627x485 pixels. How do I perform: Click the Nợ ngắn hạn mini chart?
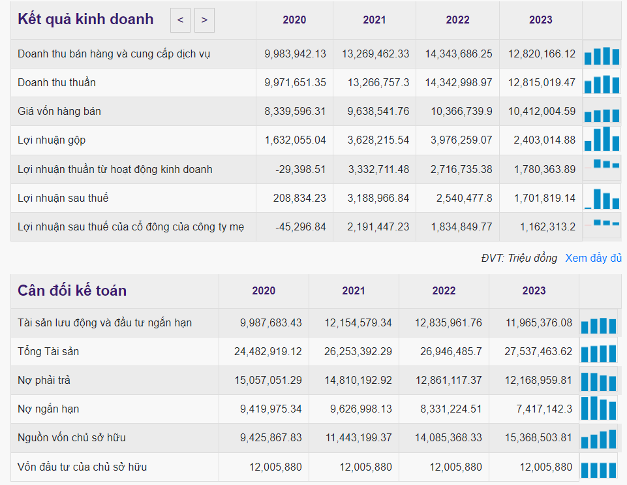coord(598,409)
